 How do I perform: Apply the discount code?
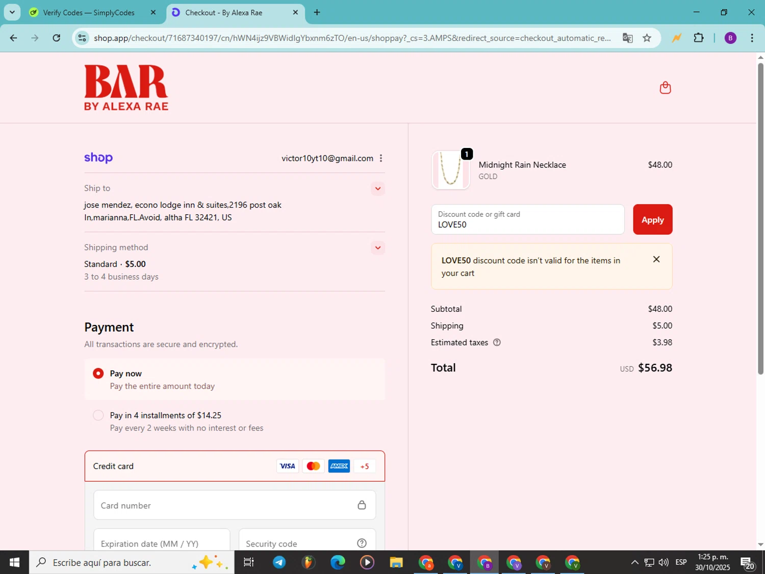coord(652,219)
